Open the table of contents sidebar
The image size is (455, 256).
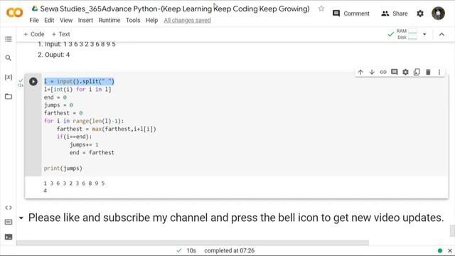coord(8,39)
